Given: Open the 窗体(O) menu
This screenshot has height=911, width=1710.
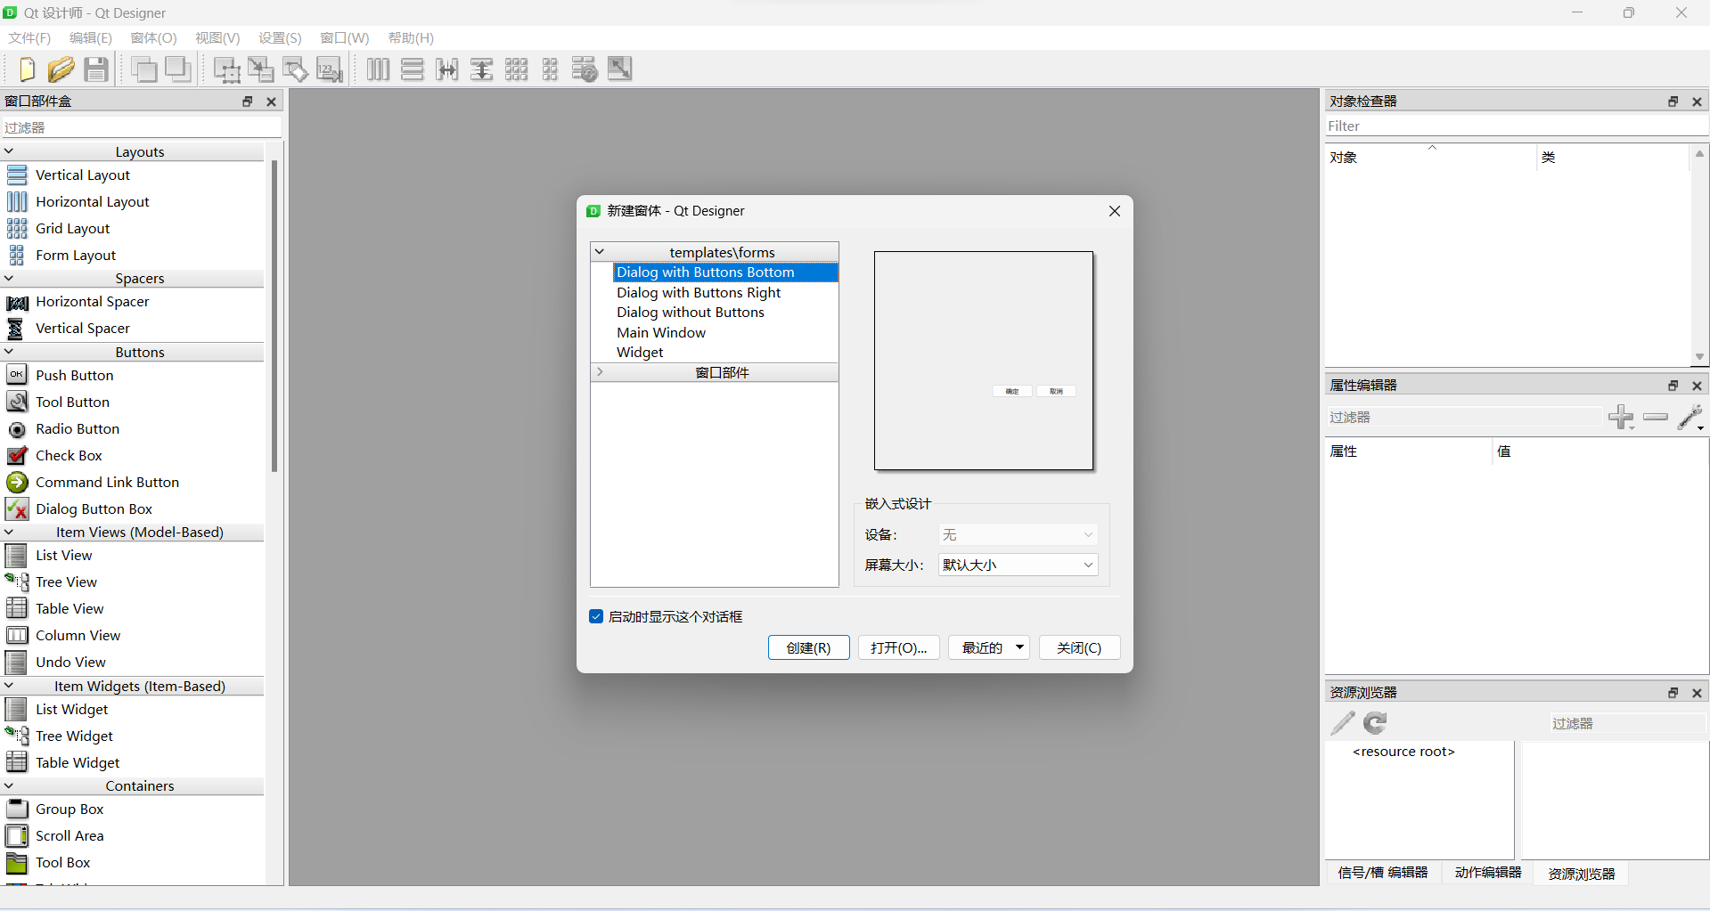Looking at the screenshot, I should [x=153, y=37].
